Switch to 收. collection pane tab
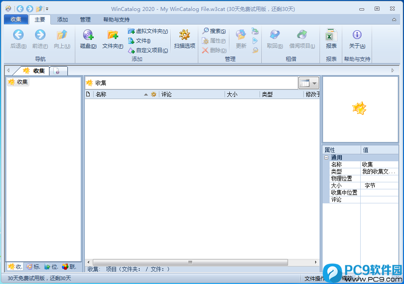This screenshot has width=404, height=284. (15, 266)
